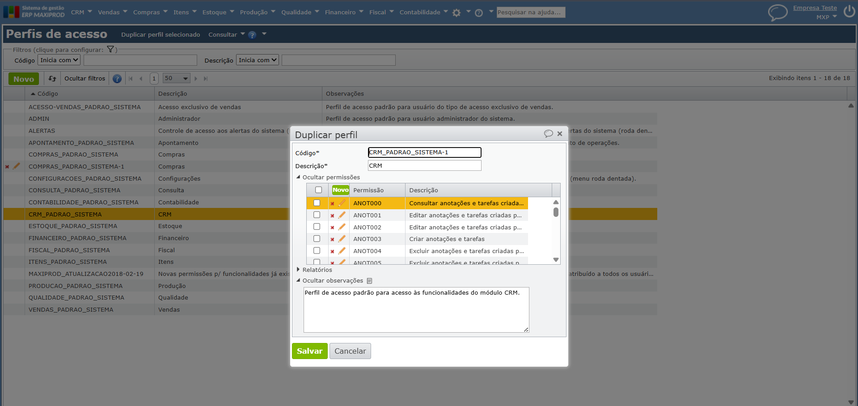858x406 pixels.
Task: Open the help question mark in top bar
Action: point(479,13)
